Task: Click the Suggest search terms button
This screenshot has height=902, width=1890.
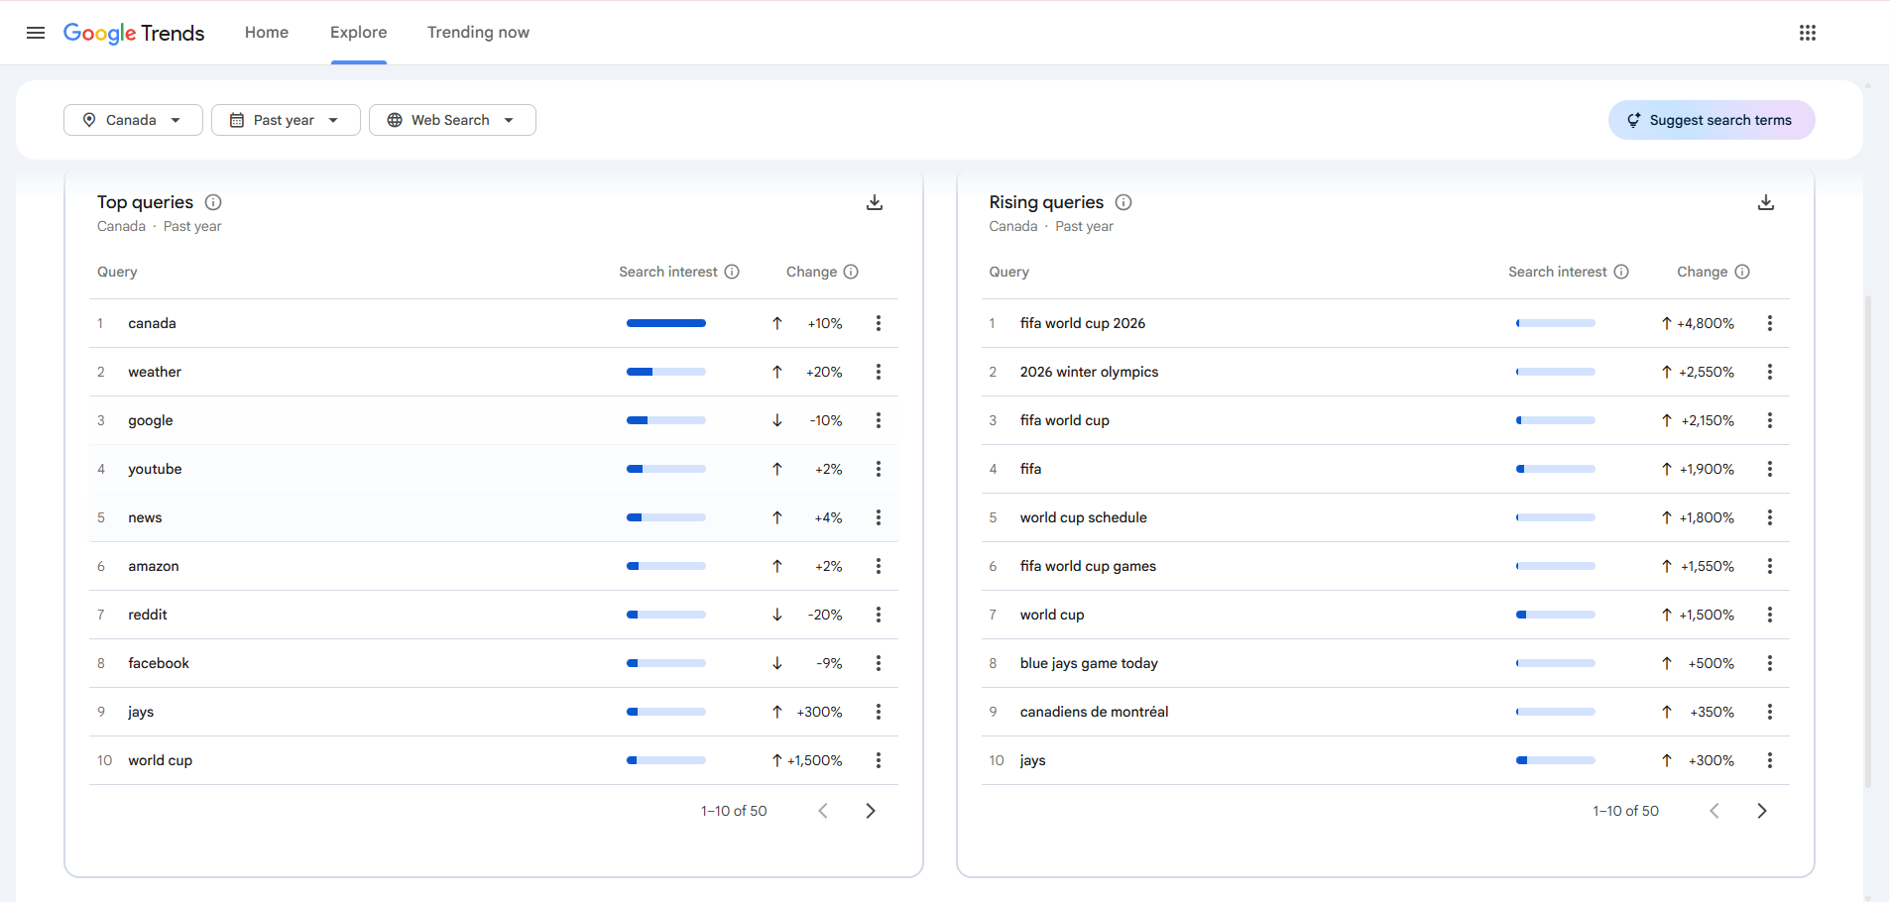Action: click(1712, 120)
